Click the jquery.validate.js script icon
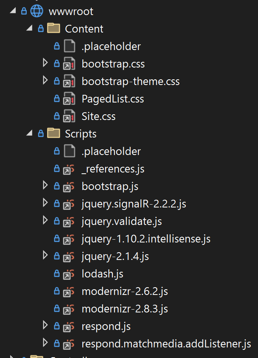This screenshot has width=258, height=358. coord(69,222)
